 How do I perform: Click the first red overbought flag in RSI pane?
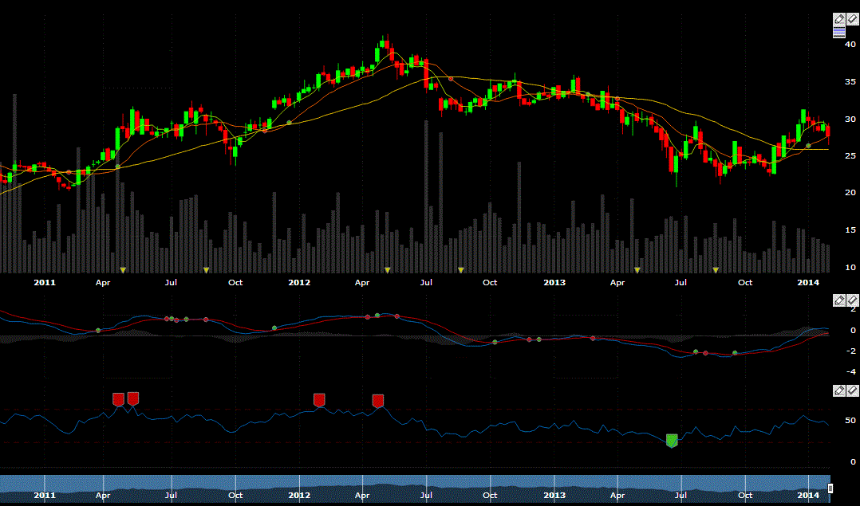pyautogui.click(x=118, y=400)
